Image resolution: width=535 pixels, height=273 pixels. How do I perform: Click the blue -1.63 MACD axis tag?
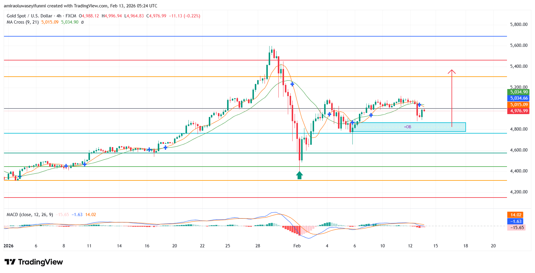(x=516, y=221)
